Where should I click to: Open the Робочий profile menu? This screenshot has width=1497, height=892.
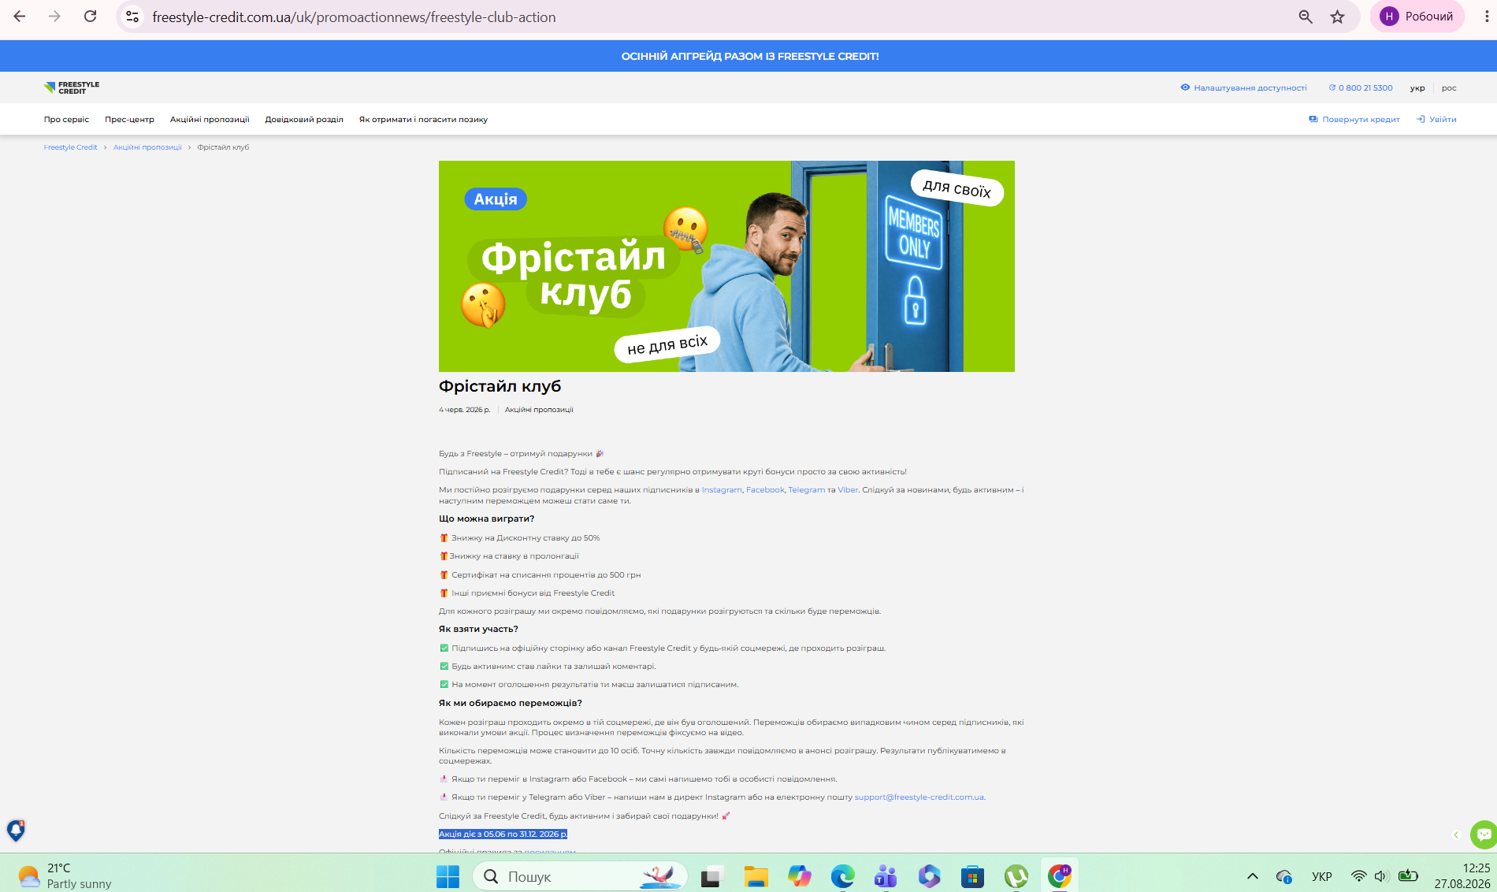coord(1417,17)
